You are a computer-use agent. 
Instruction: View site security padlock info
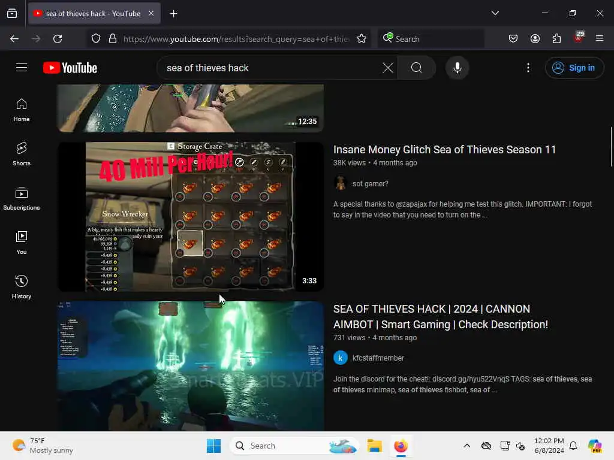click(x=113, y=39)
